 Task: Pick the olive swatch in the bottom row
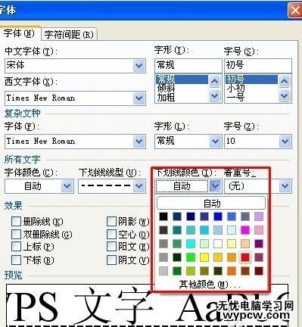click(204, 271)
